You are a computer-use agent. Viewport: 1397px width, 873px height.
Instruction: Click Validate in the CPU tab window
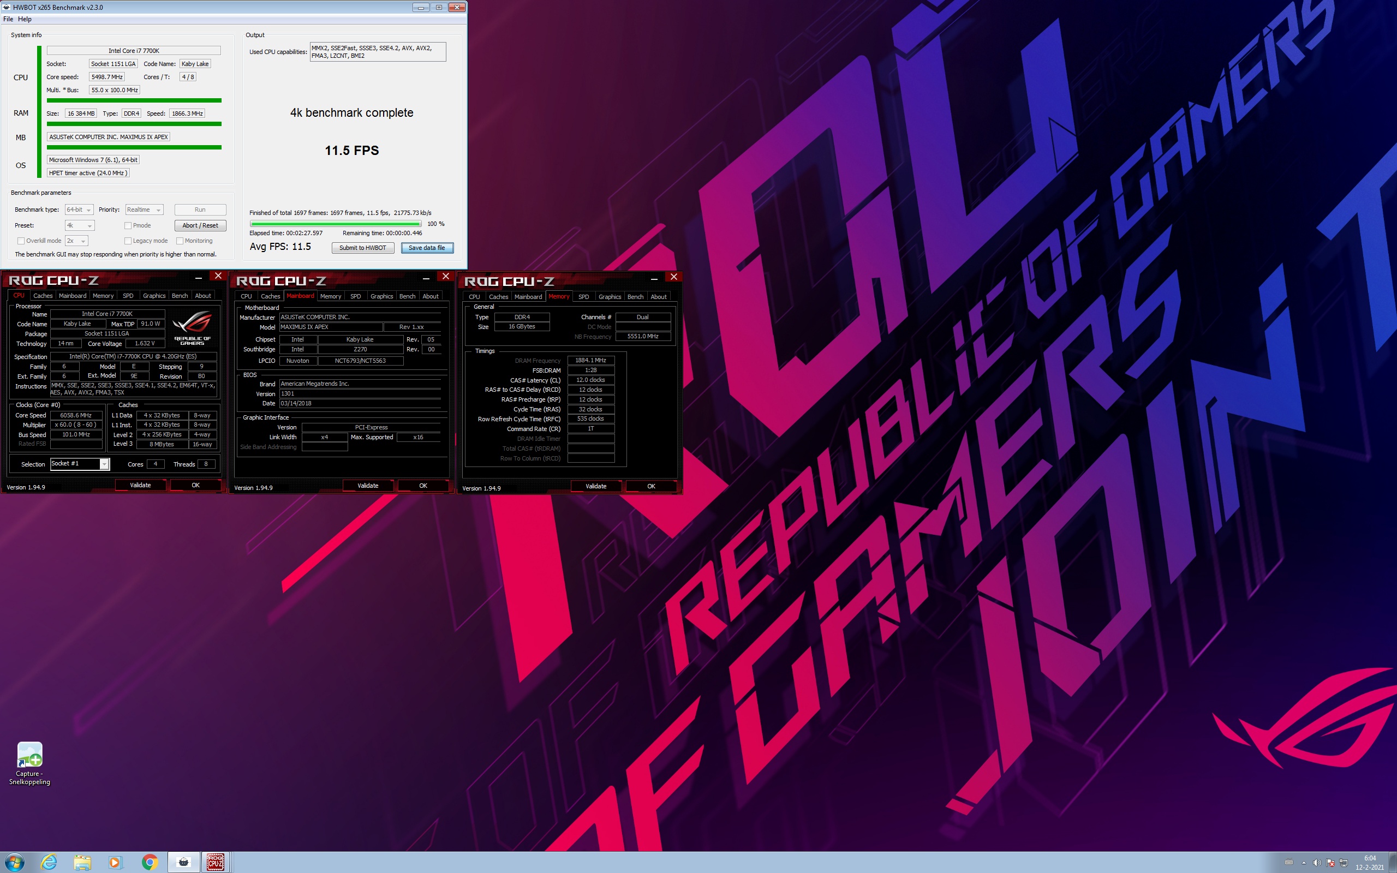tap(140, 485)
